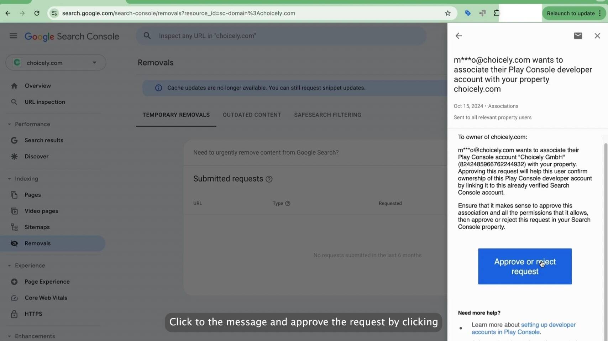Collapse the Indexing section
Image resolution: width=608 pixels, height=341 pixels.
[x=9, y=178]
